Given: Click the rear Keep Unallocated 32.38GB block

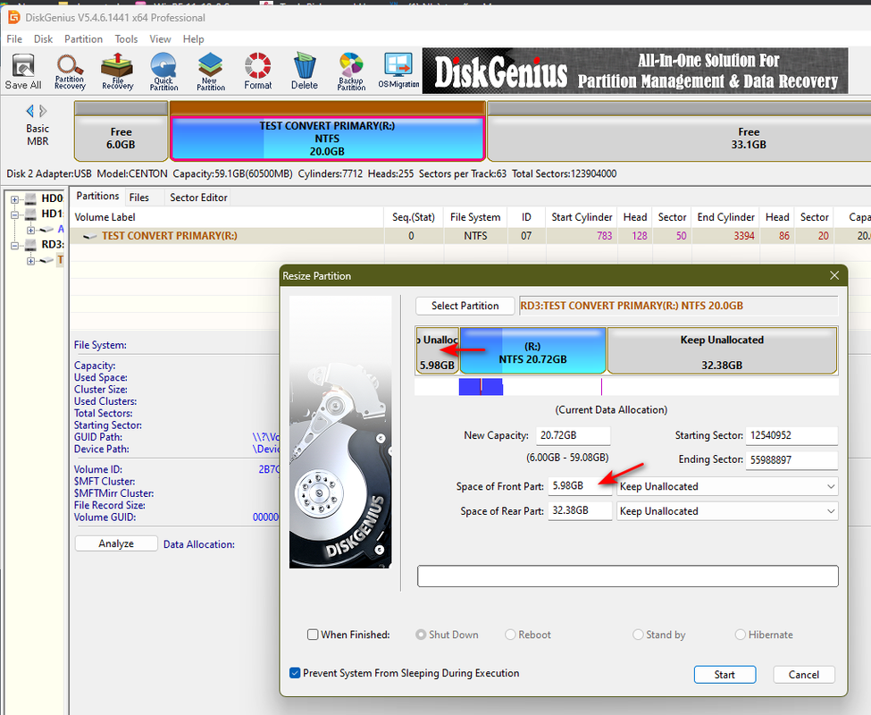Looking at the screenshot, I should point(722,350).
